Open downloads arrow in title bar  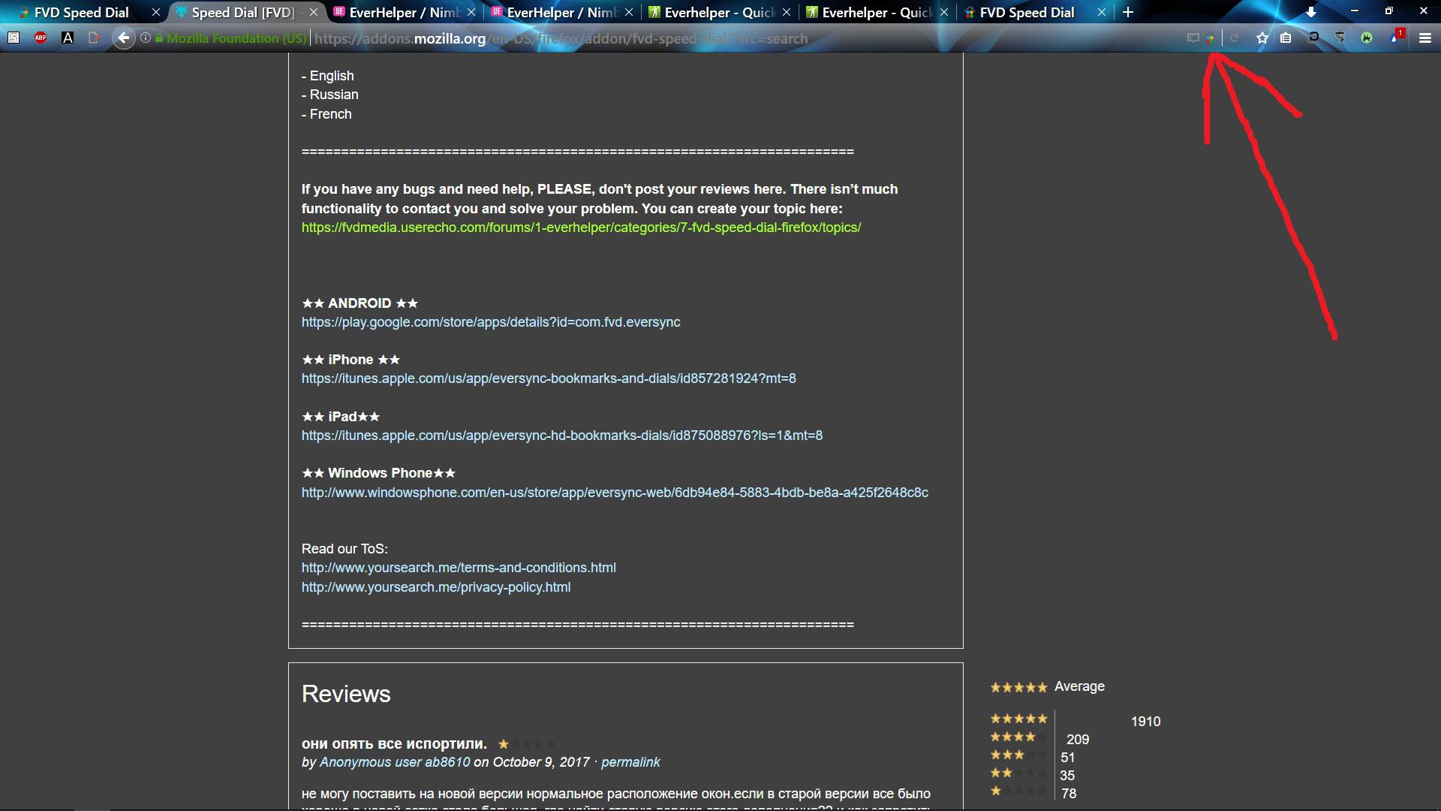[x=1310, y=12]
